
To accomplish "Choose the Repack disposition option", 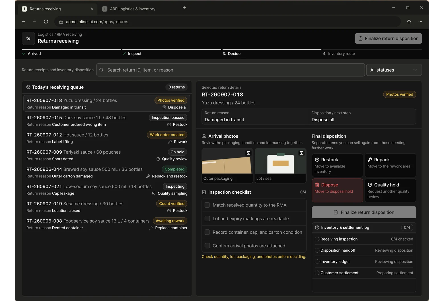I will (390, 165).
